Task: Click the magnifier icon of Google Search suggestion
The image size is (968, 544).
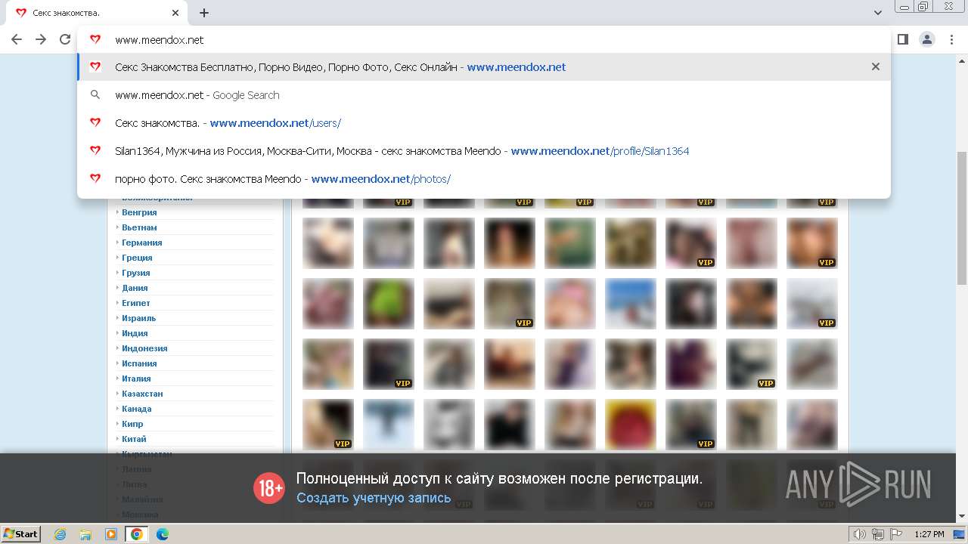Action: pyautogui.click(x=95, y=95)
